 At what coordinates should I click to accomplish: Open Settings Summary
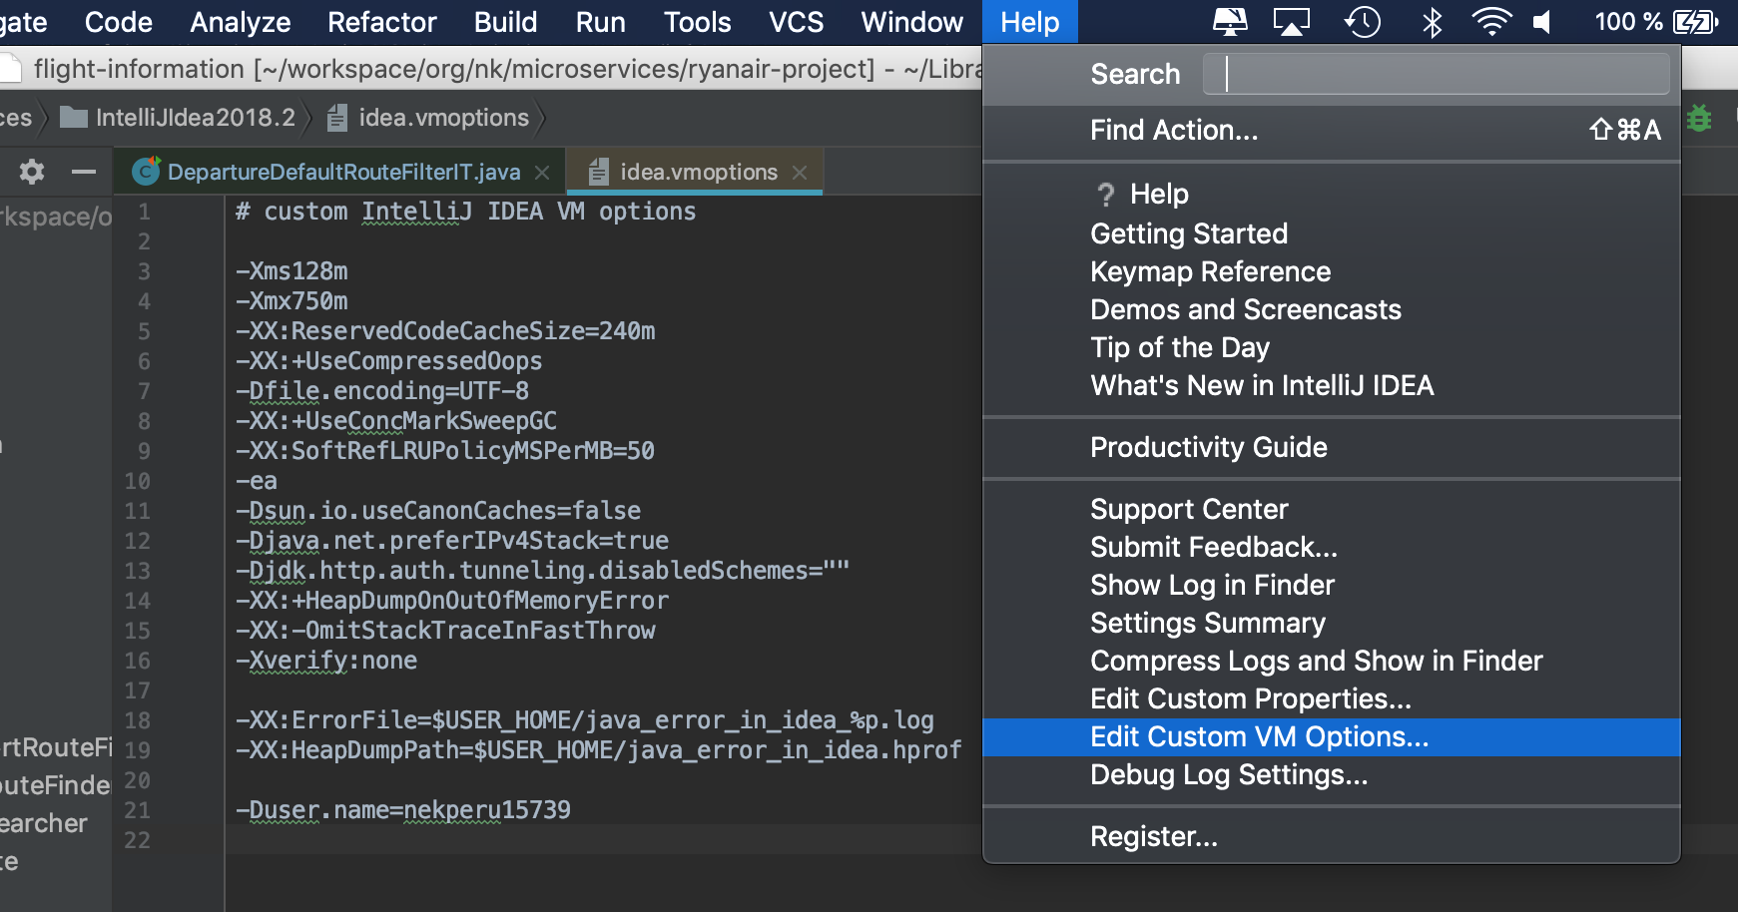coord(1332,623)
